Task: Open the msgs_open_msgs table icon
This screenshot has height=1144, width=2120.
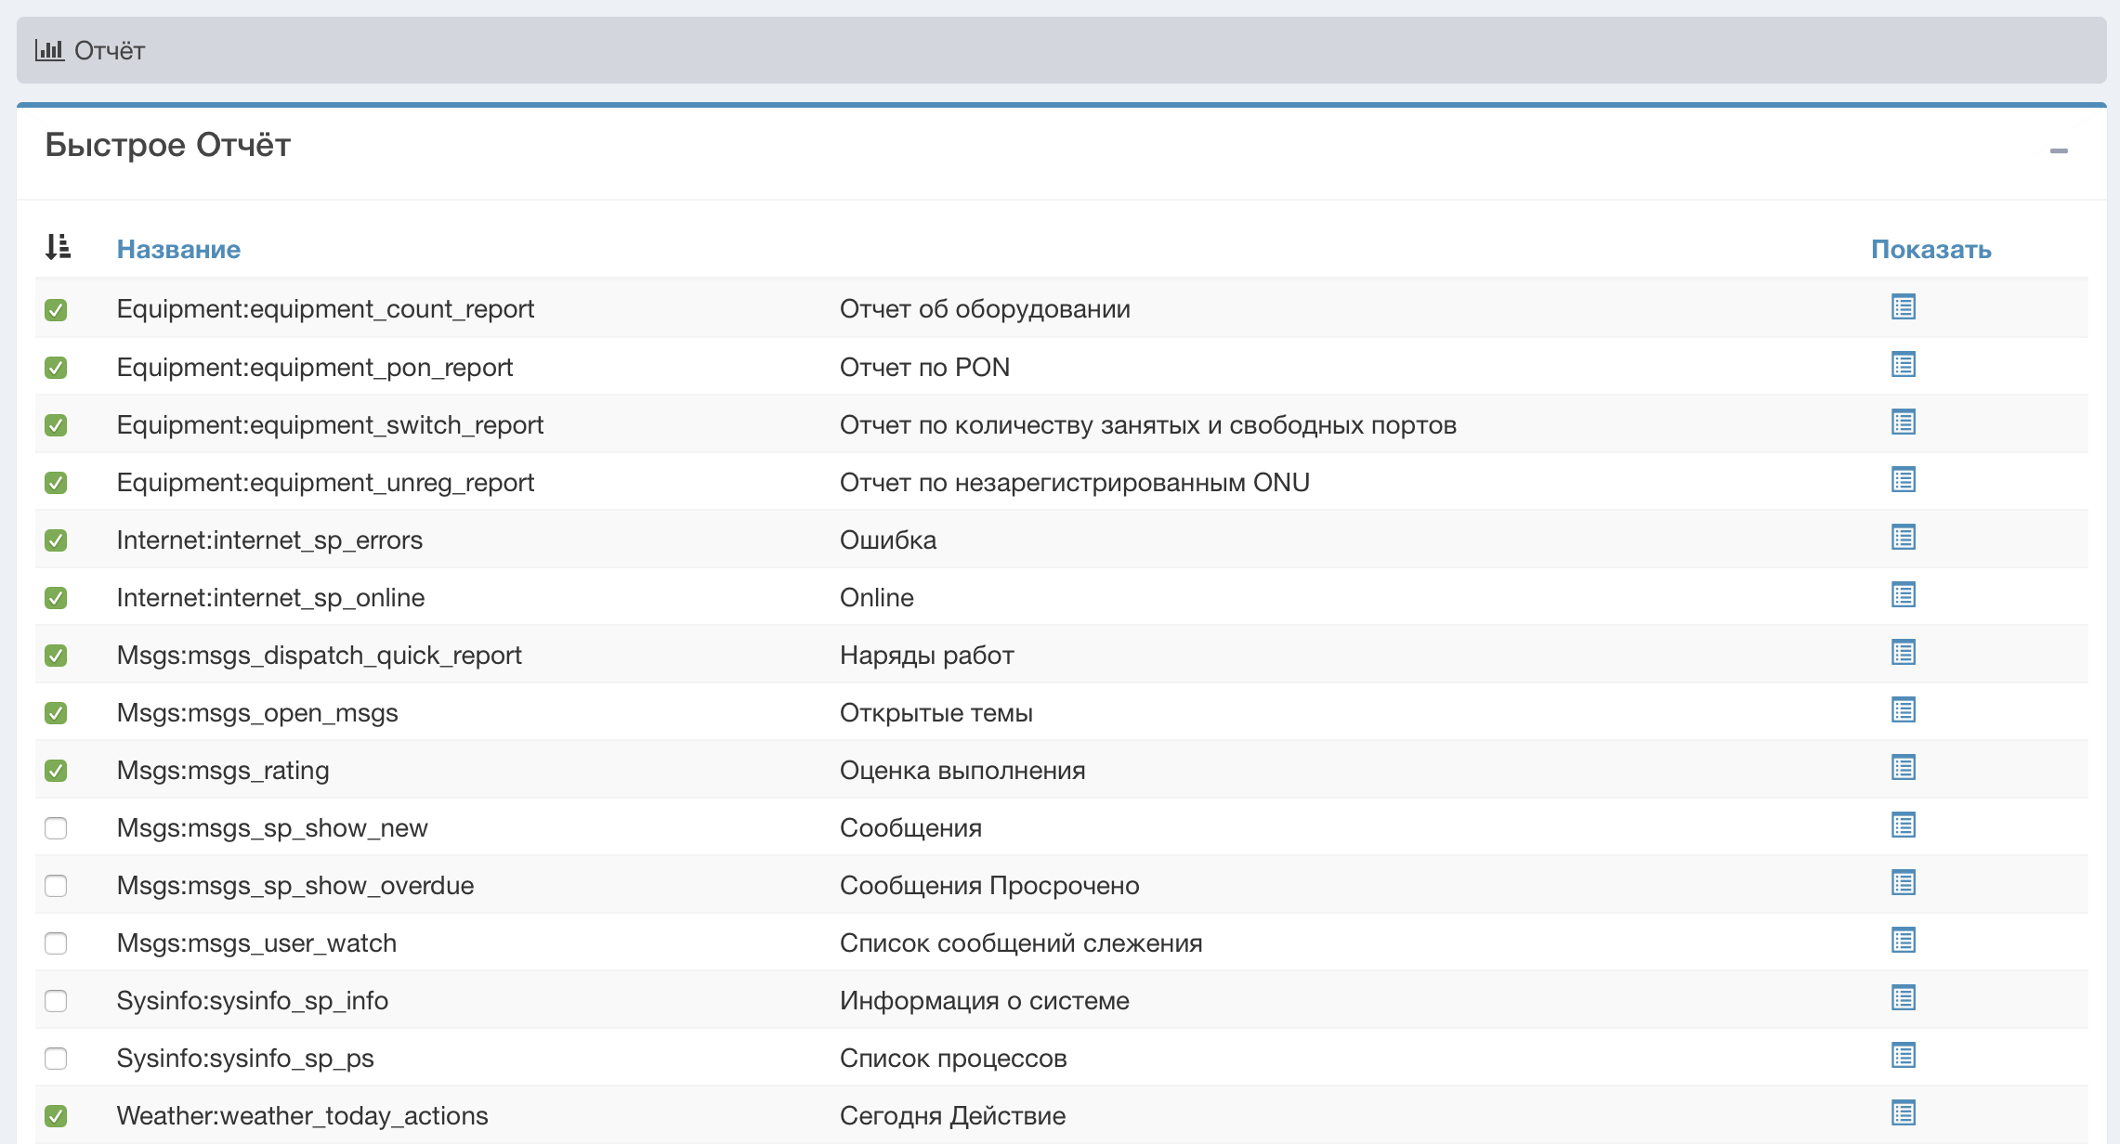Action: click(1903, 710)
